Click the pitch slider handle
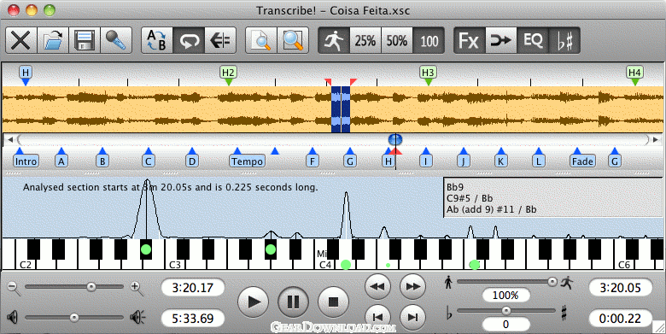The width and height of the screenshot is (666, 334). pos(505,311)
